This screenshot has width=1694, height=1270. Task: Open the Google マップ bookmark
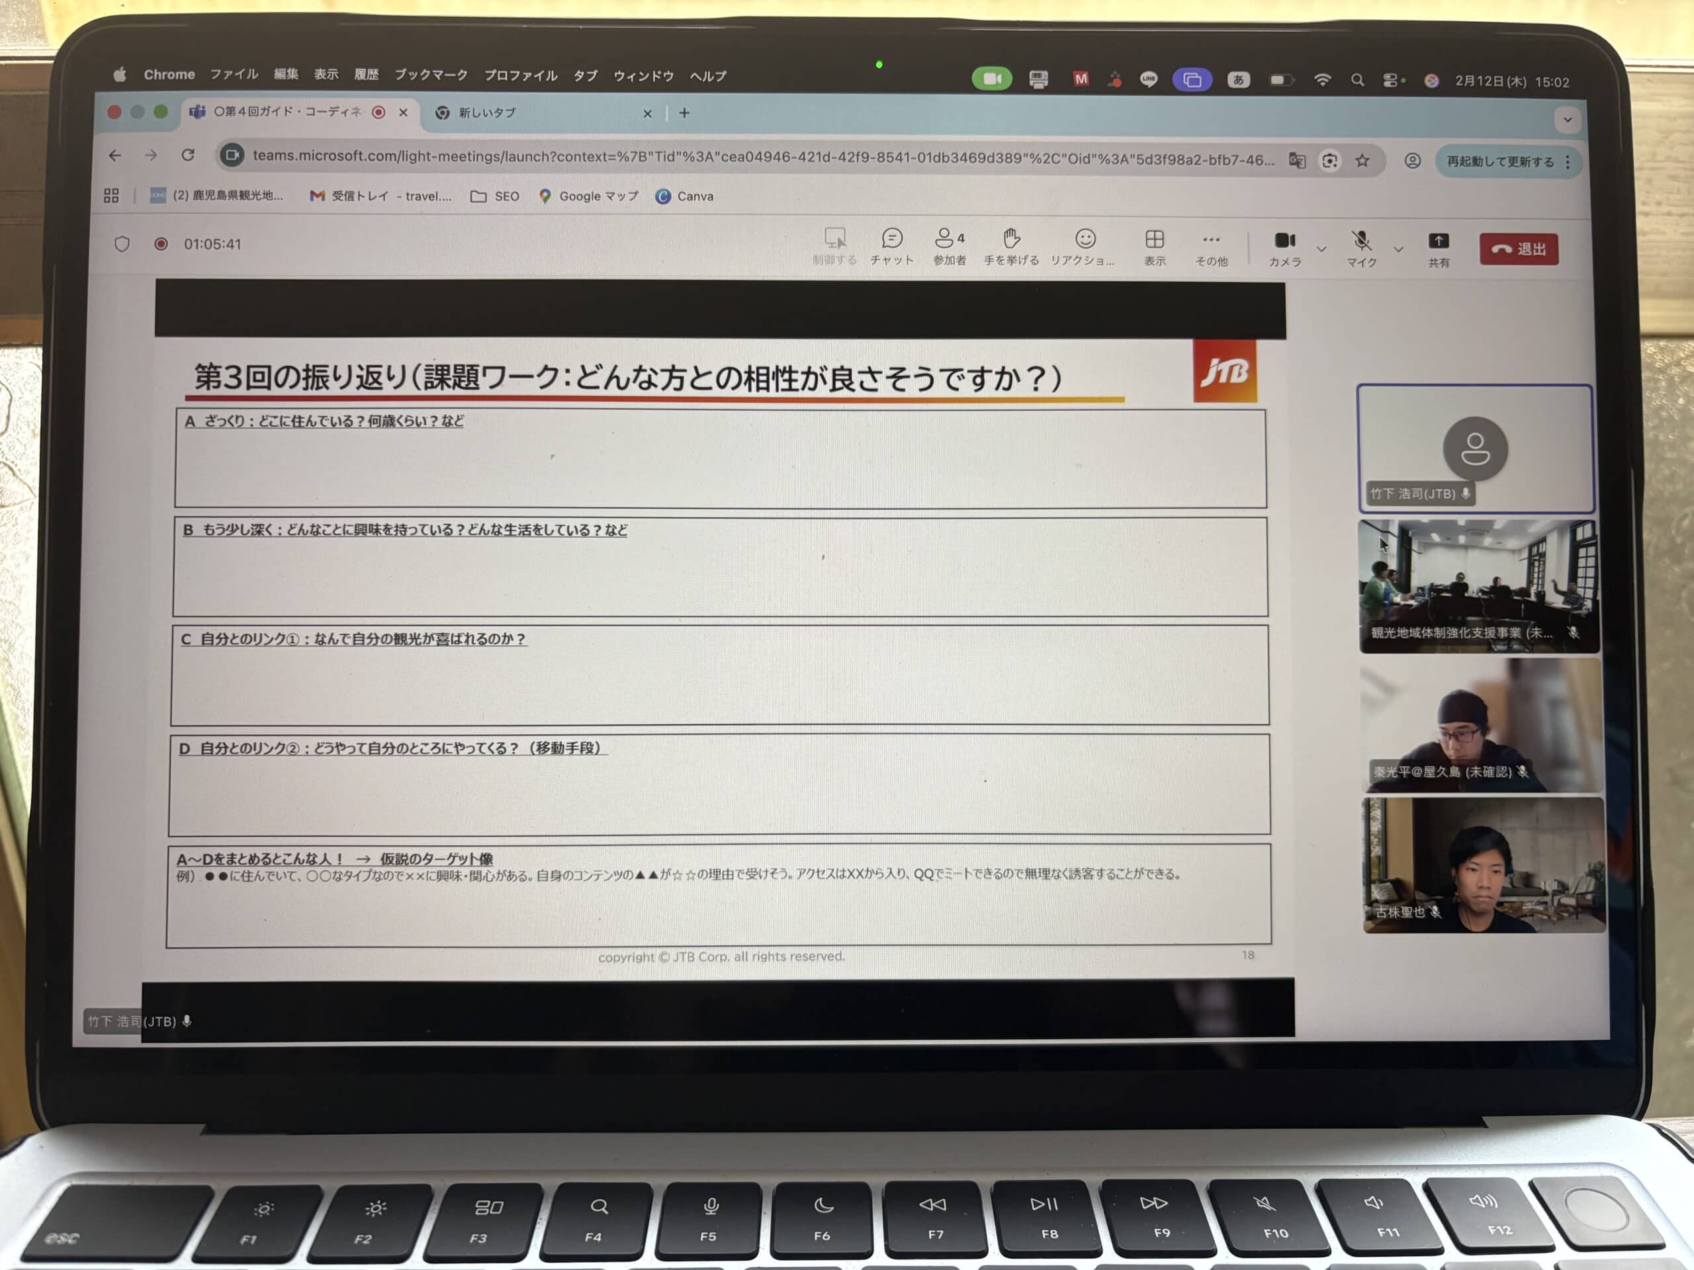pyautogui.click(x=588, y=196)
